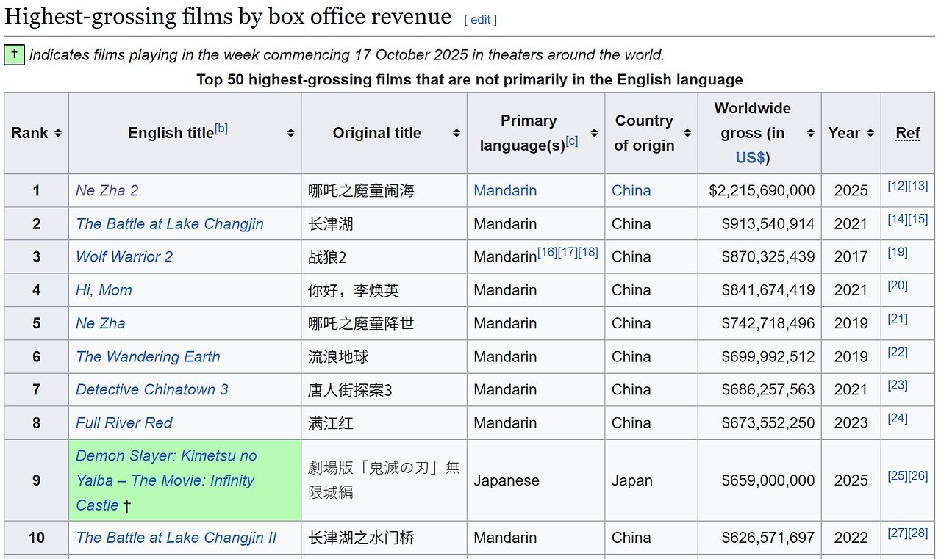The width and height of the screenshot is (941, 559).
Task: Go to the Wolf Warrior 2 article
Action: point(124,256)
